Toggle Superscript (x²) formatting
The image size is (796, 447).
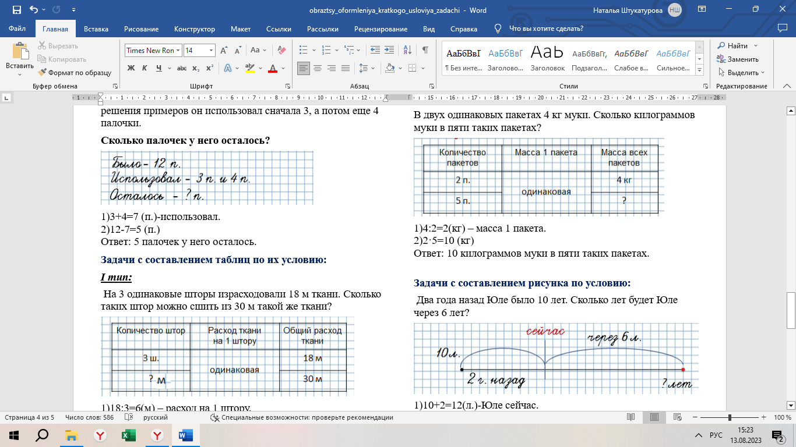click(x=210, y=68)
